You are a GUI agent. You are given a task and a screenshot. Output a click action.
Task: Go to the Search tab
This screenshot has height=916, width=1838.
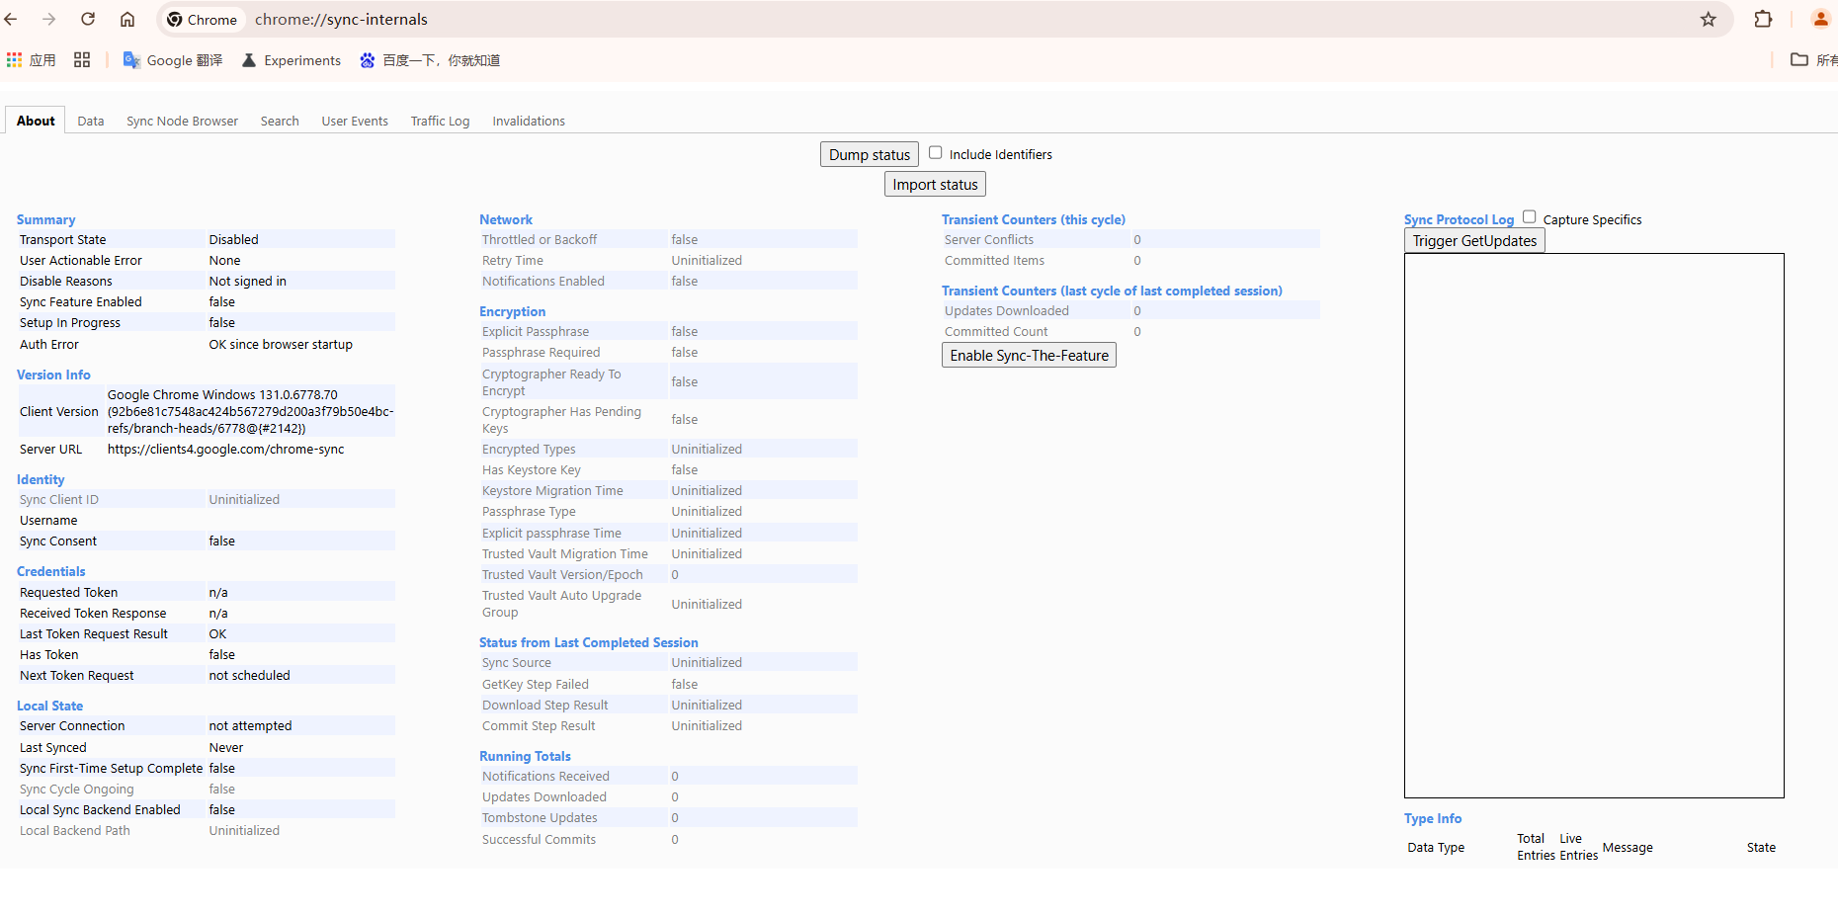click(x=280, y=121)
